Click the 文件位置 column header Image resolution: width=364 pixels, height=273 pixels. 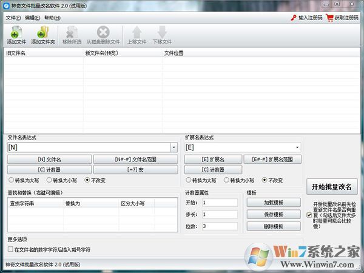261,53
